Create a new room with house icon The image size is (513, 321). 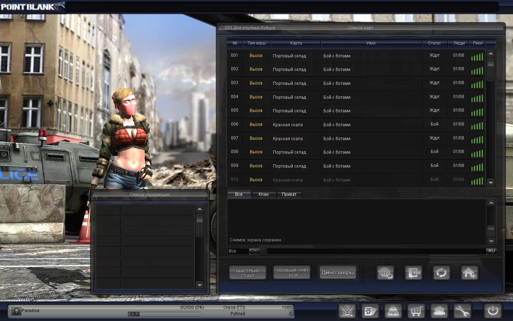point(470,273)
